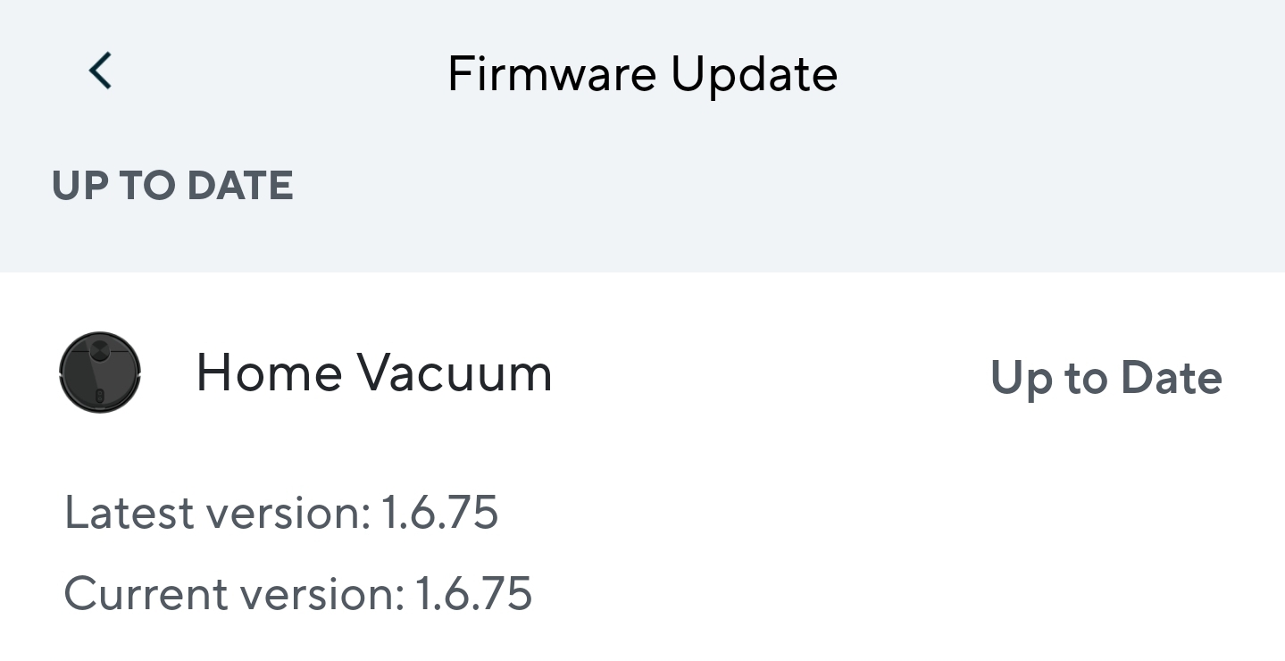Click the current version number 1.6.75

coord(474,593)
